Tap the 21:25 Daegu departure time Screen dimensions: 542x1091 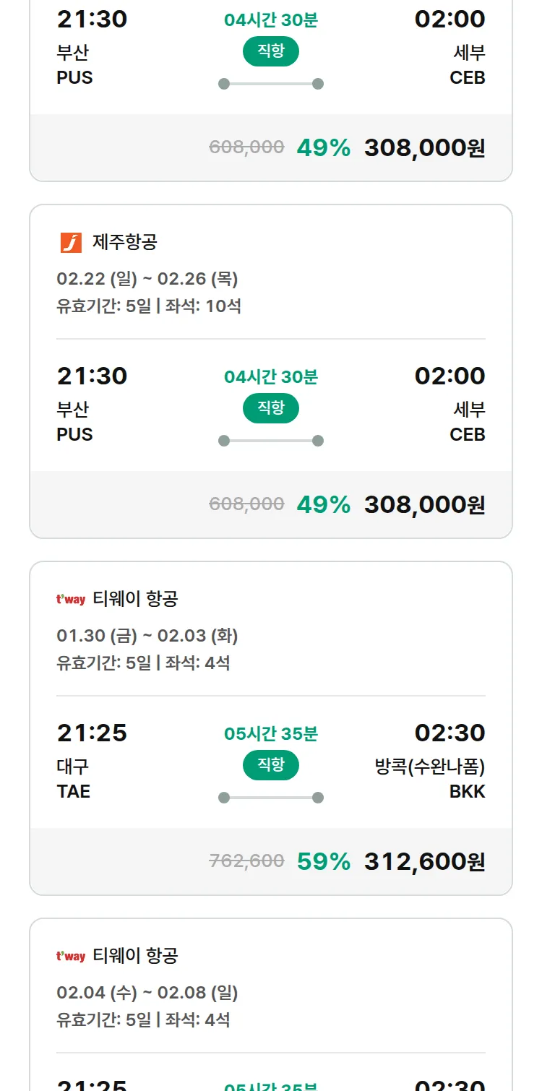point(92,733)
